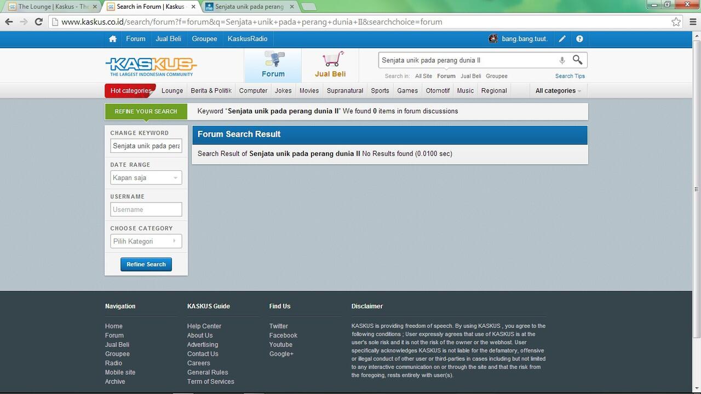Open the Supranatural category
Screen dimensions: 701x394
[345, 91]
